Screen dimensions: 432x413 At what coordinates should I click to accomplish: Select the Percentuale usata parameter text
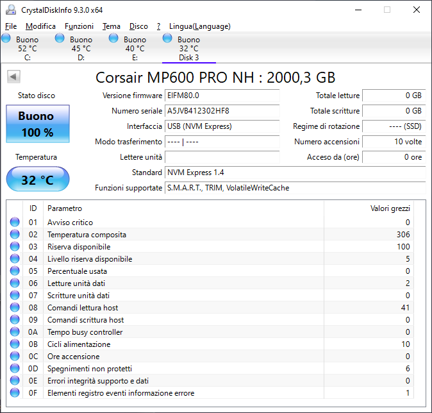pos(77,271)
